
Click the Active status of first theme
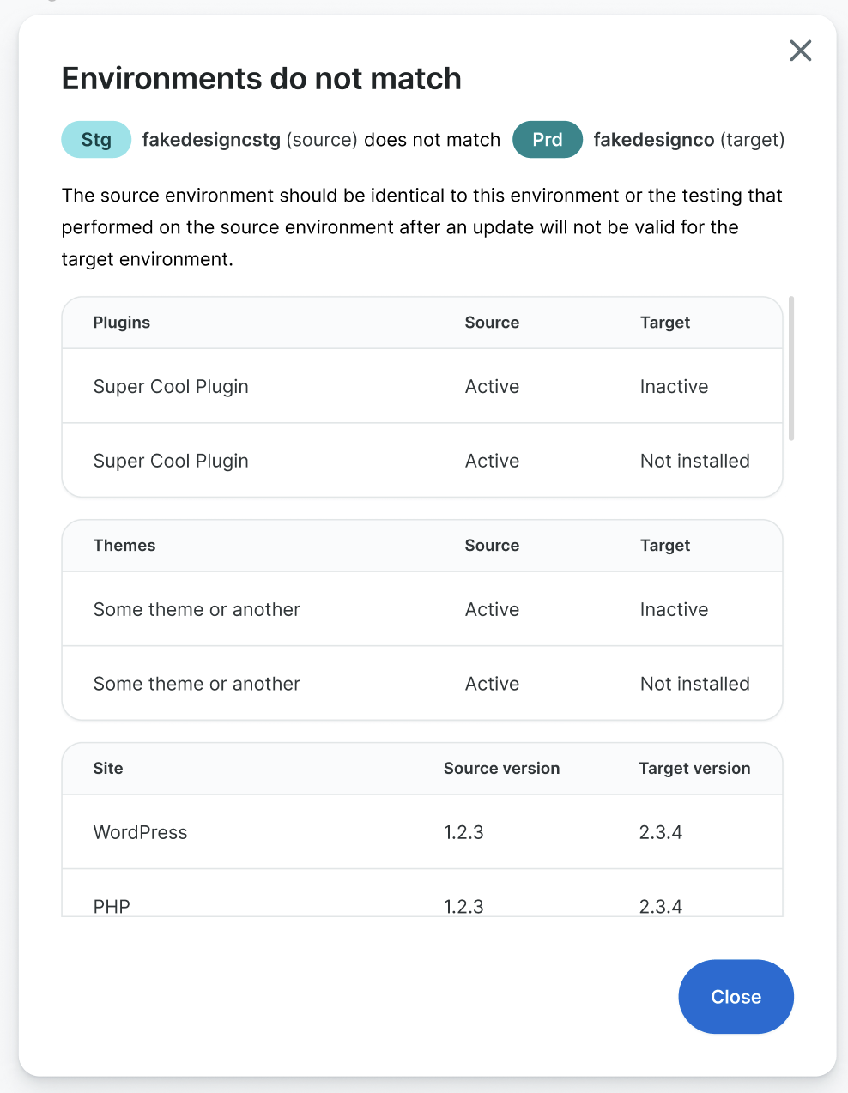[491, 609]
